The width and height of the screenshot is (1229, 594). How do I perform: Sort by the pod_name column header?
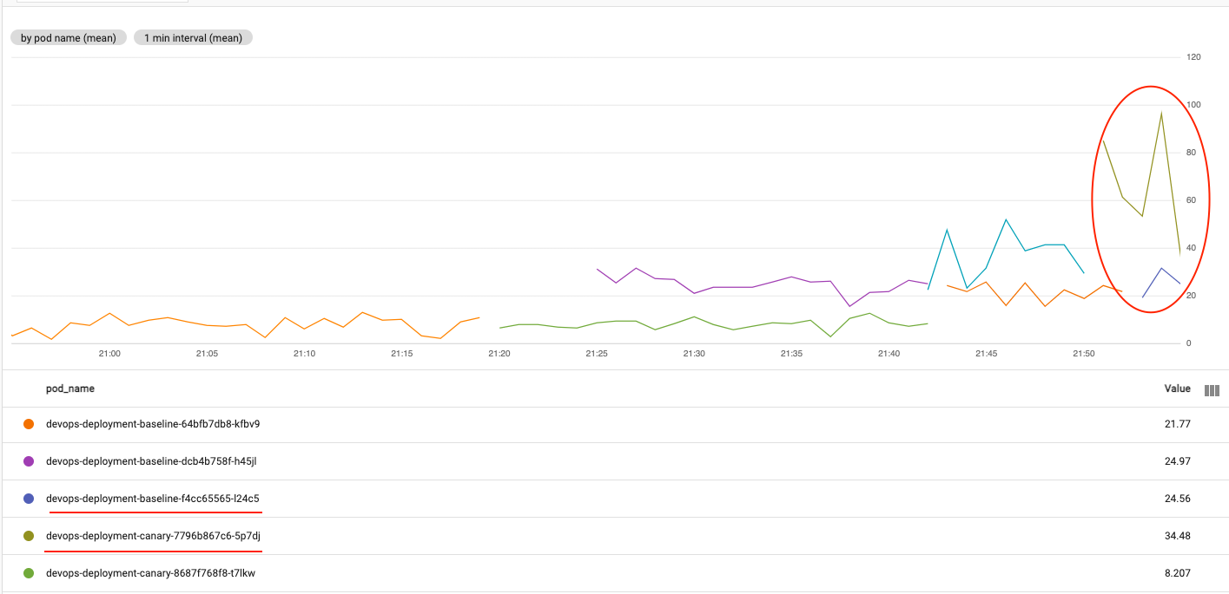click(x=70, y=388)
